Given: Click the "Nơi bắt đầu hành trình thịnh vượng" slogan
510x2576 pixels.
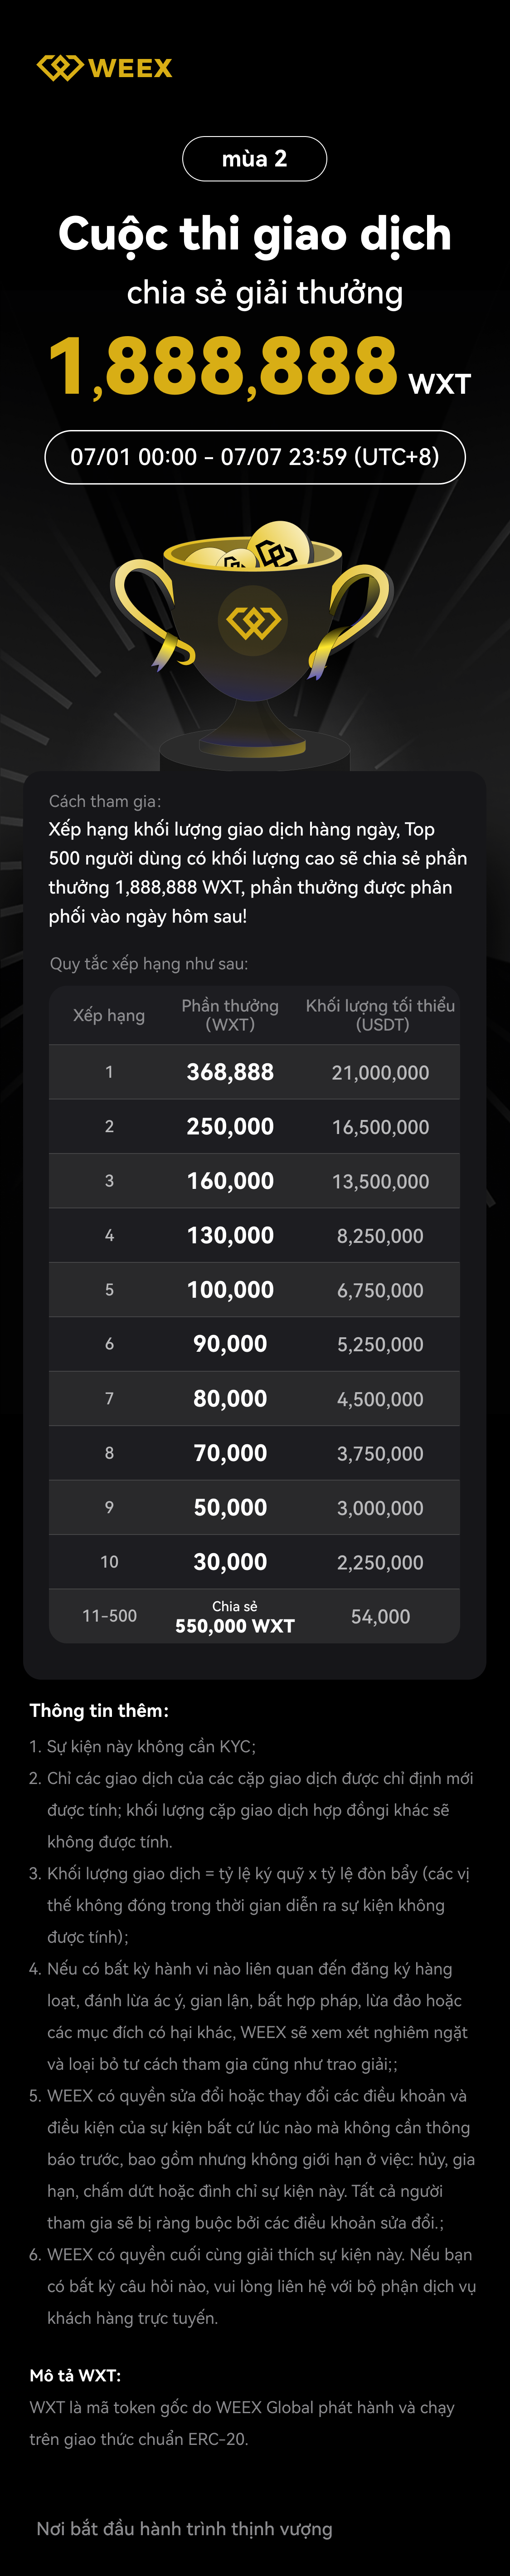Looking at the screenshot, I should [x=184, y=2529].
